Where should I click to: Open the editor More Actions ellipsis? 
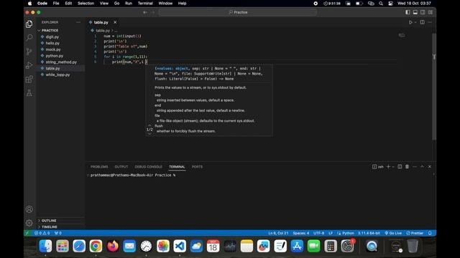(x=430, y=22)
